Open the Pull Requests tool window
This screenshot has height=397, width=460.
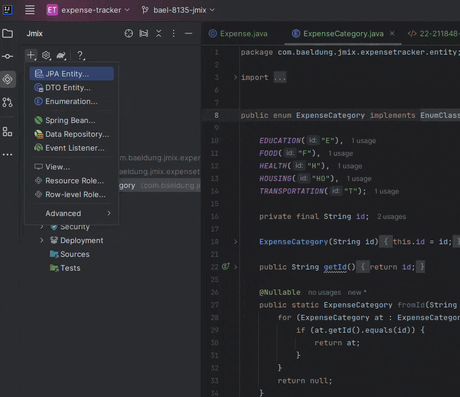tap(7, 102)
